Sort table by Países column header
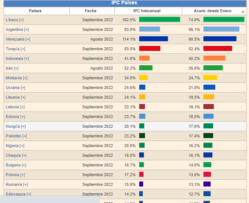249x203 pixels. (35, 11)
